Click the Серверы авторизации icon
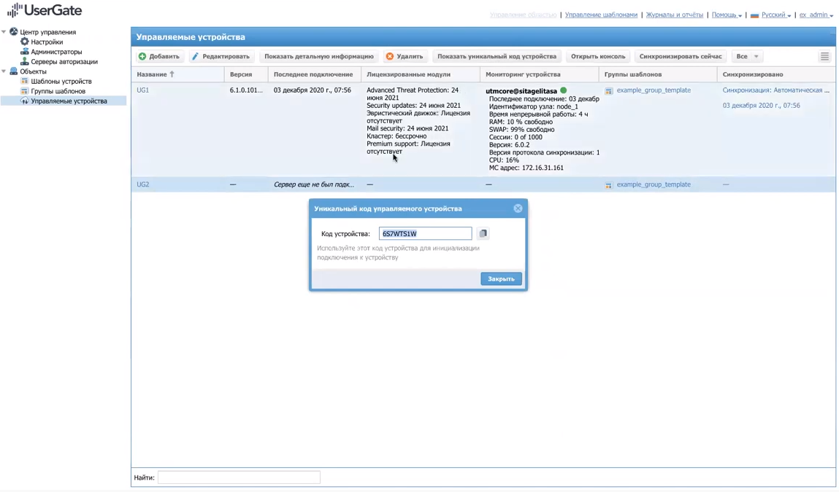This screenshot has width=839, height=492. (25, 61)
